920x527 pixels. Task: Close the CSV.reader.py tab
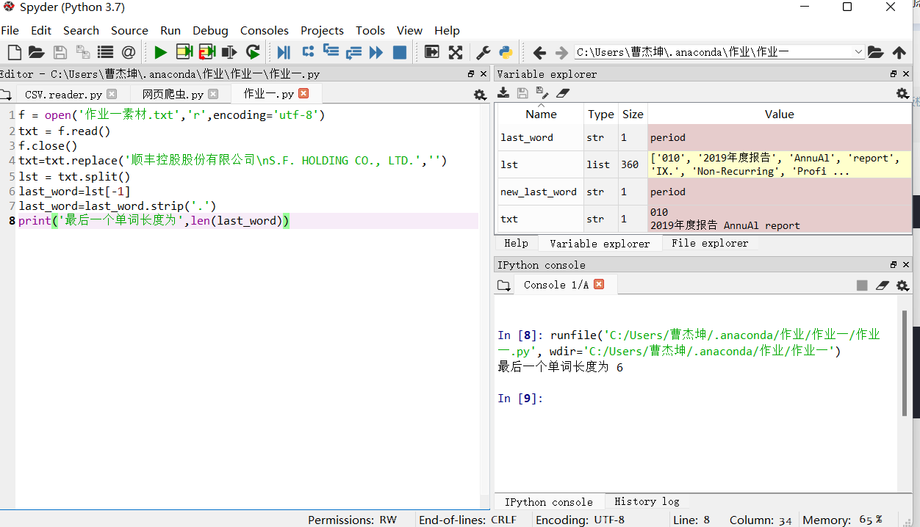point(112,94)
